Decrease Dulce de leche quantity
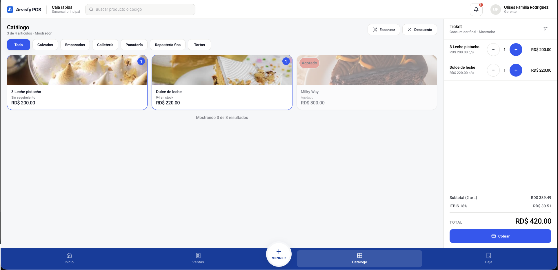 point(493,70)
